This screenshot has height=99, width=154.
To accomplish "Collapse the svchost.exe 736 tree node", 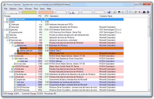I will tap(10, 43).
